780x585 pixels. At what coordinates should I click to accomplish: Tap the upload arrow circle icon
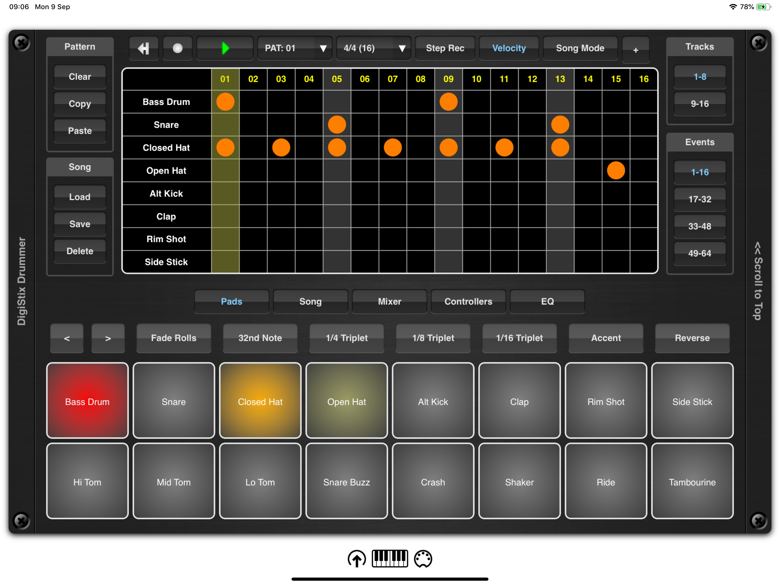point(357,558)
